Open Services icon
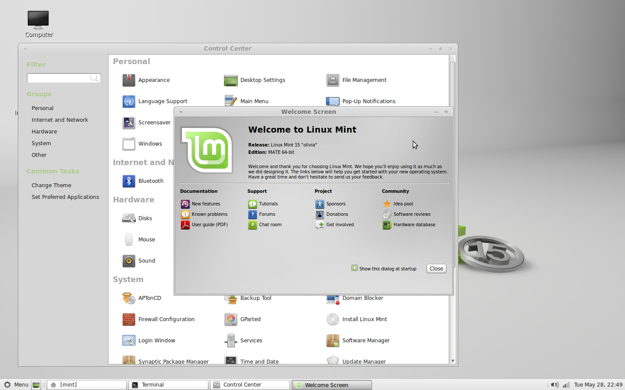 pyautogui.click(x=231, y=341)
